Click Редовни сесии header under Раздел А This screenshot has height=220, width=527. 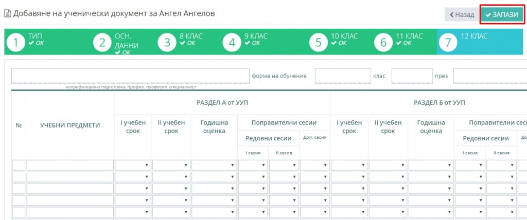pyautogui.click(x=269, y=138)
